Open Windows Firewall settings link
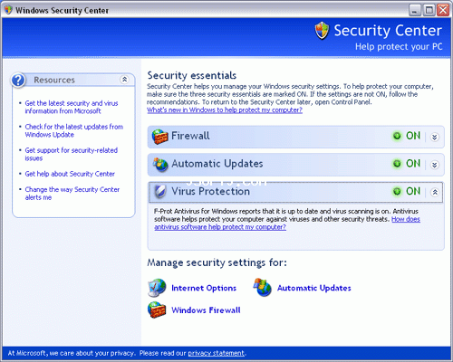 pos(206,310)
